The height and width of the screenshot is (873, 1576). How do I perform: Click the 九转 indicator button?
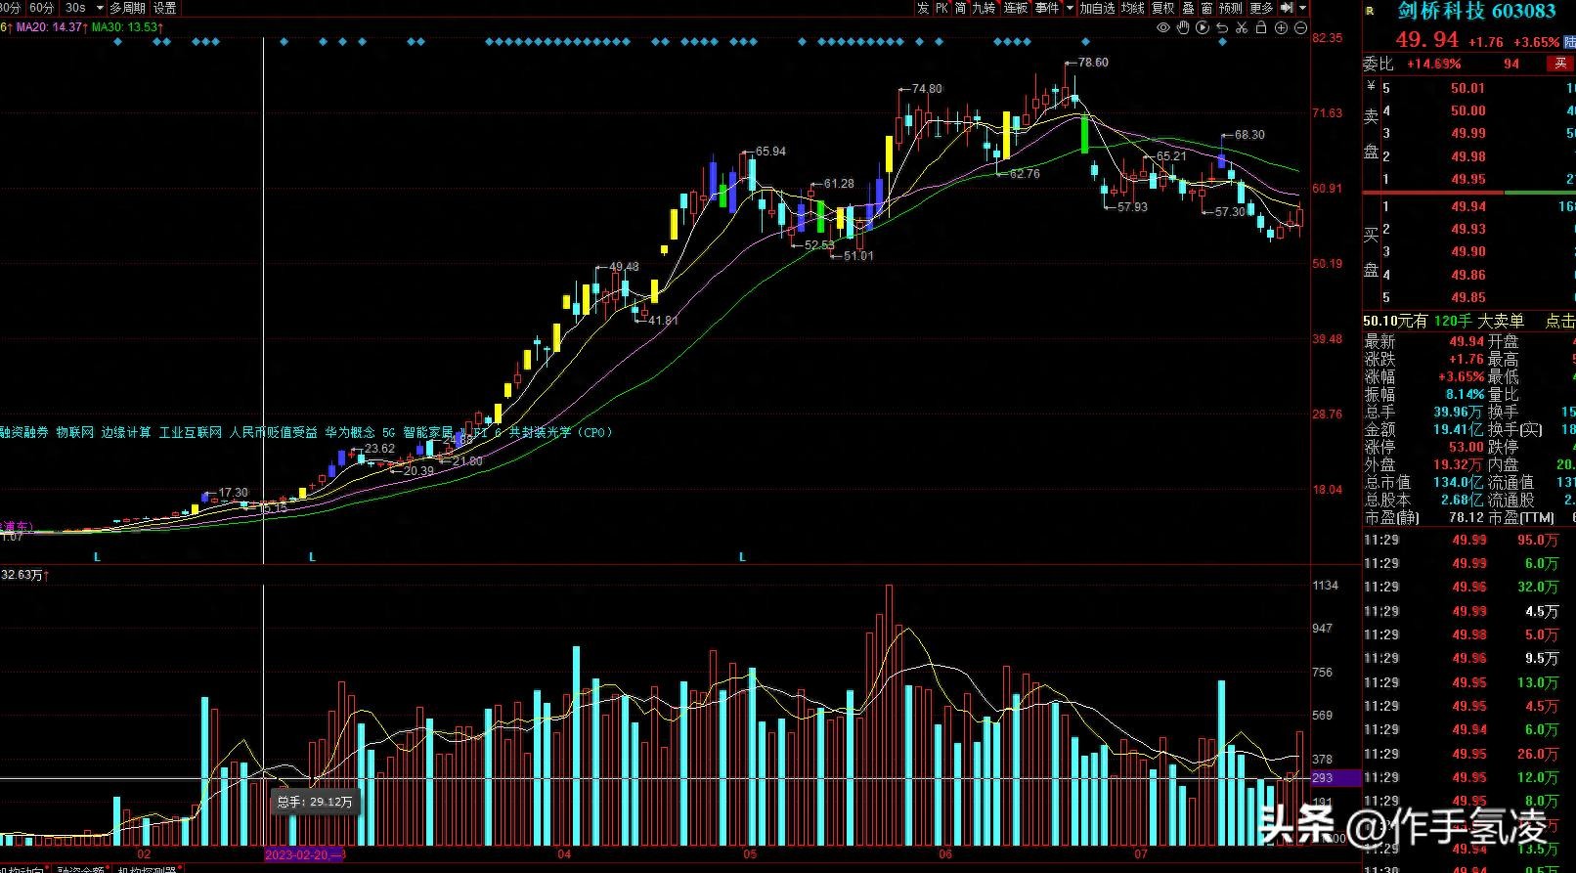coord(984,8)
